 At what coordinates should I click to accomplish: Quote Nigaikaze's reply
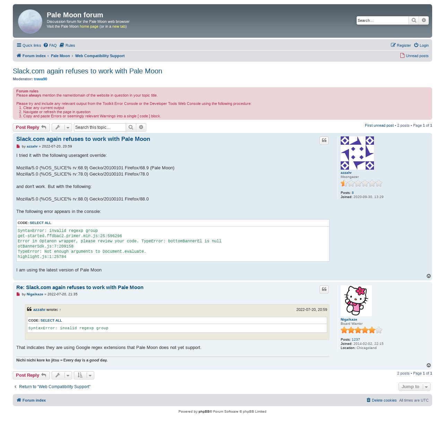point(324,289)
